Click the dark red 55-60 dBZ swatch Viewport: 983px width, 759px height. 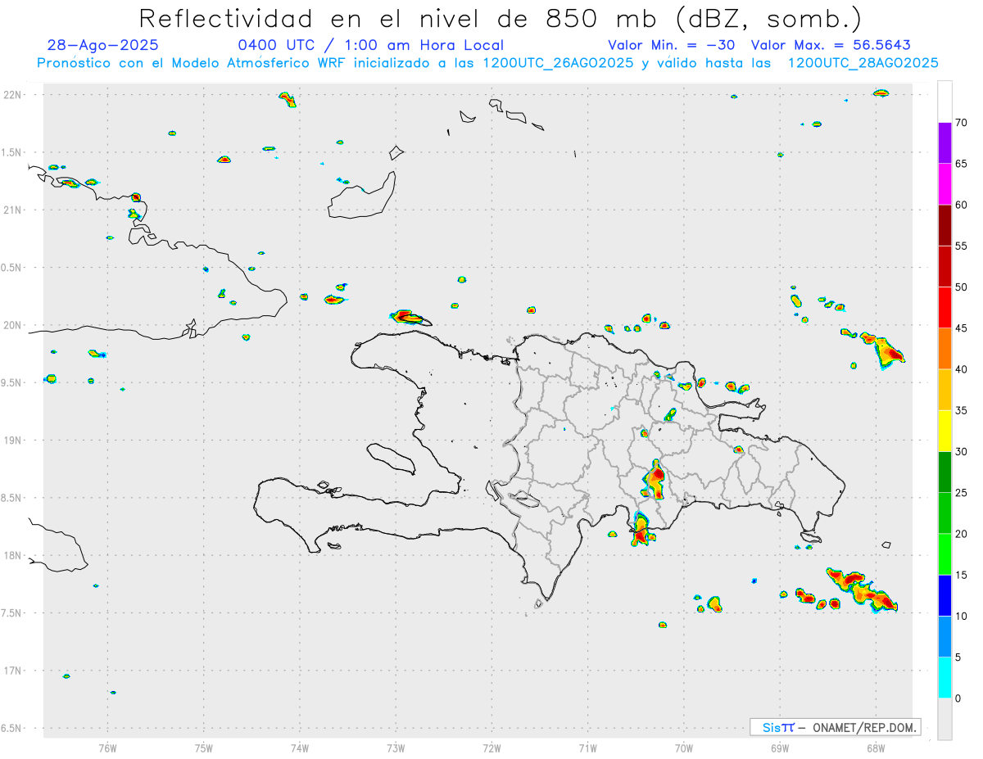(944, 225)
